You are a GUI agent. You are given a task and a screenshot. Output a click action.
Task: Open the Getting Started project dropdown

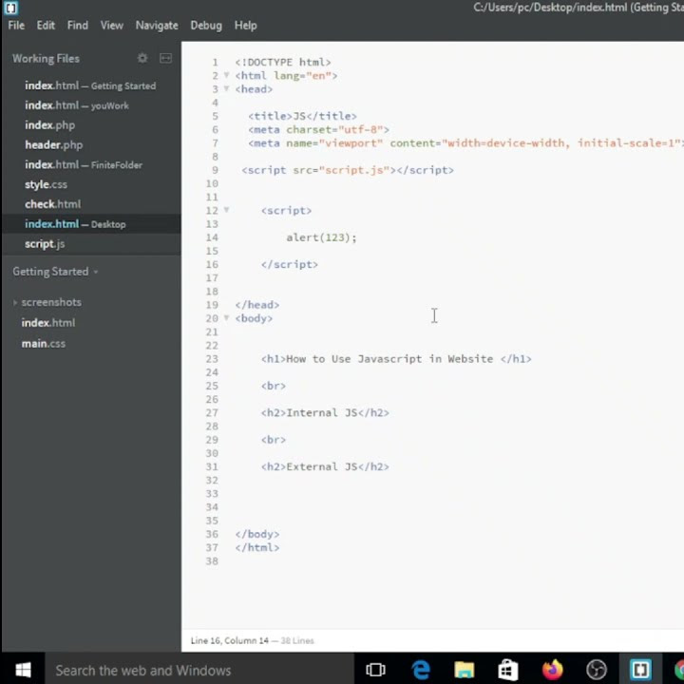[x=55, y=272]
